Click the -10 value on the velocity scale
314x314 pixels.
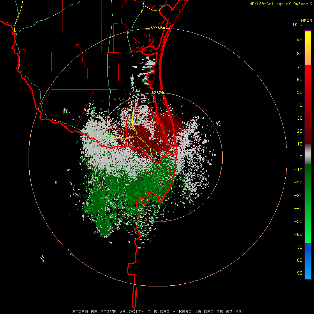(x=298, y=170)
